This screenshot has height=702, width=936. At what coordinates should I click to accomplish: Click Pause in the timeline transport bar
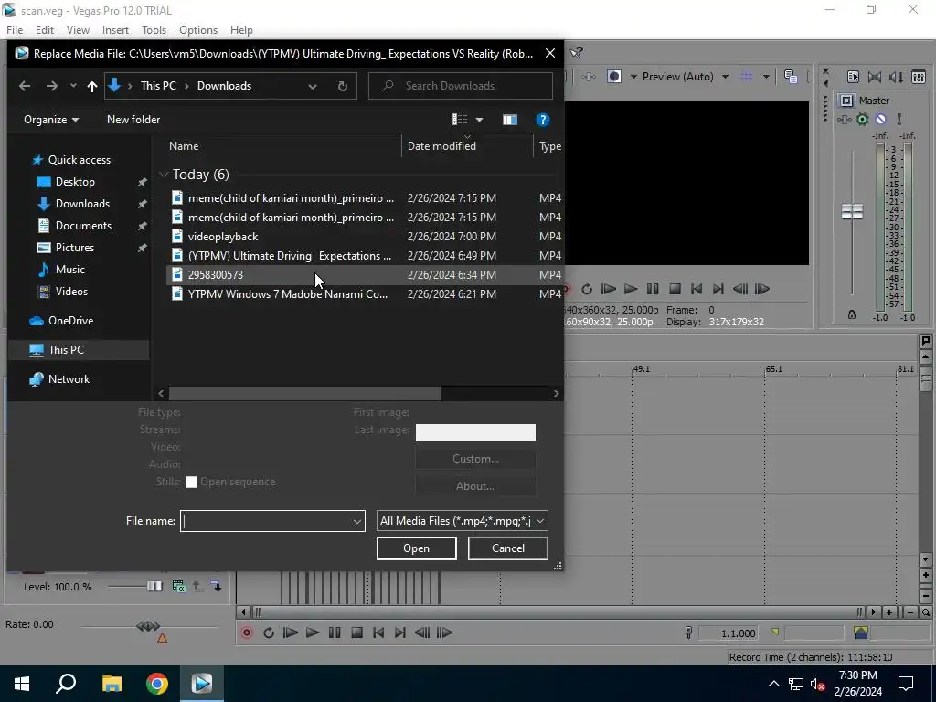tap(335, 633)
